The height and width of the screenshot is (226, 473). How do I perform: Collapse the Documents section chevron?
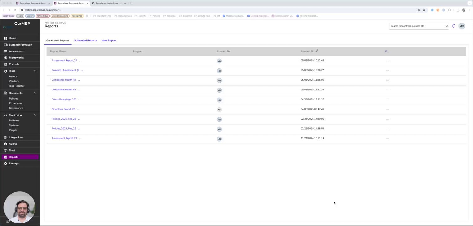click(35, 93)
